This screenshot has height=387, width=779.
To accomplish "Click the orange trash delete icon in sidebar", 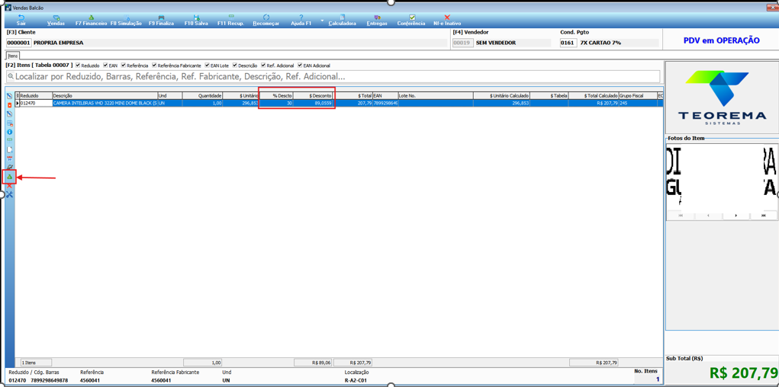I will click(9, 104).
